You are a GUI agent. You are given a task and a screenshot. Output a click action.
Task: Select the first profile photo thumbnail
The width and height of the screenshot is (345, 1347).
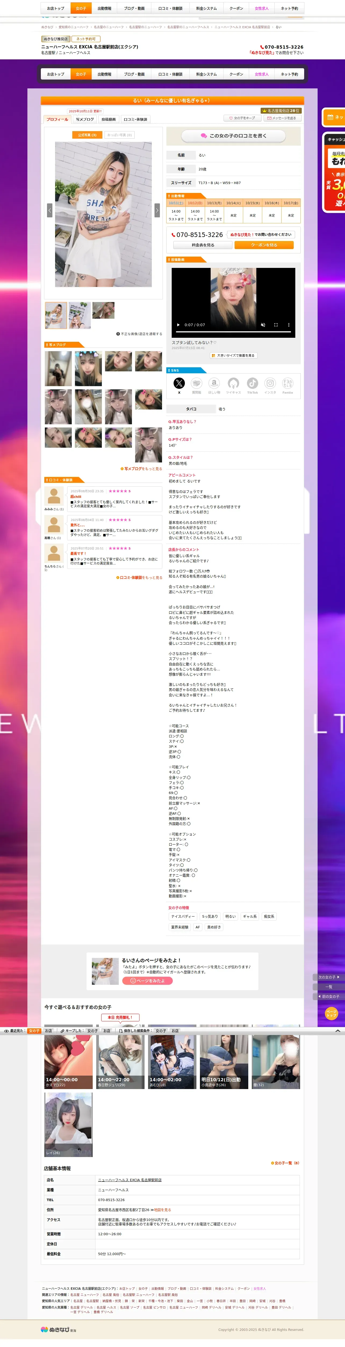[56, 315]
